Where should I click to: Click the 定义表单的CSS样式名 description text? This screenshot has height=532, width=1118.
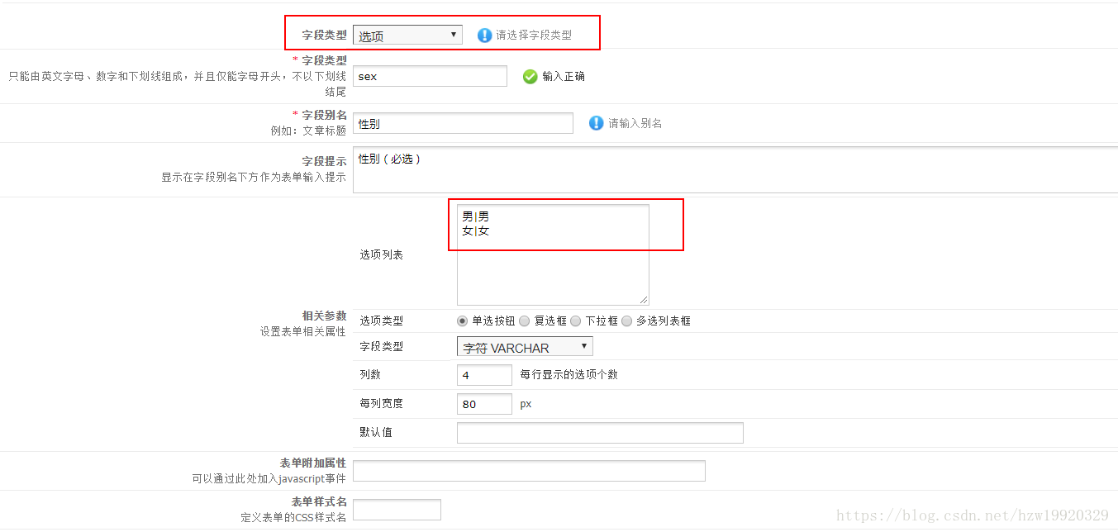coord(293,517)
